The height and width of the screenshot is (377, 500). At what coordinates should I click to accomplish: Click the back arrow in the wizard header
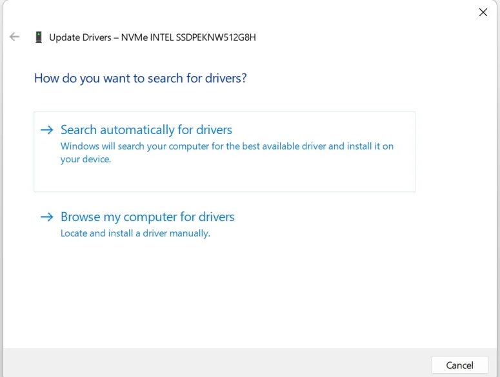point(14,37)
